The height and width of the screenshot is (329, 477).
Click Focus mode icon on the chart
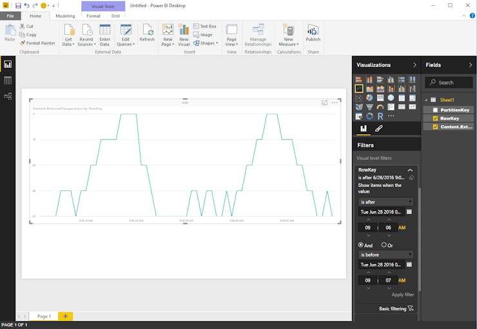325,103
